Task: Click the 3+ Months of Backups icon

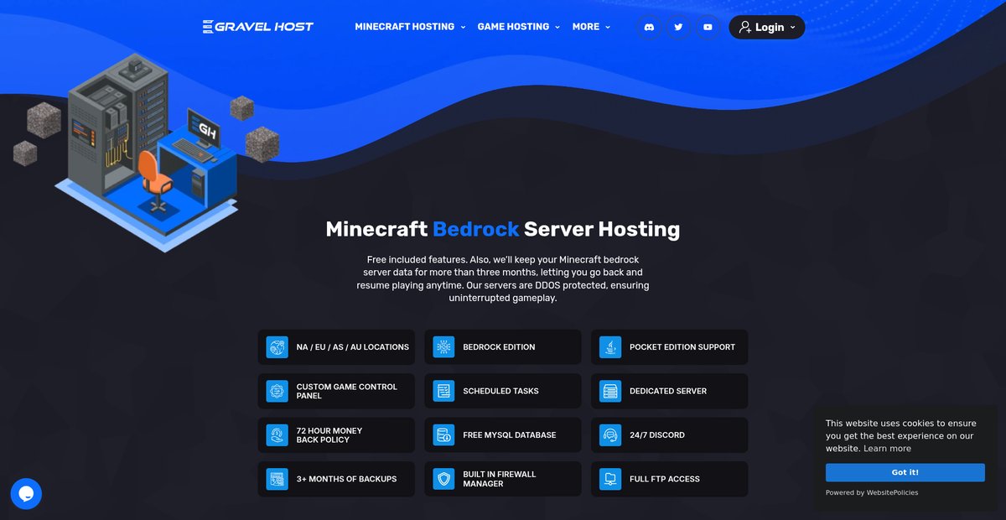Action: (x=277, y=479)
